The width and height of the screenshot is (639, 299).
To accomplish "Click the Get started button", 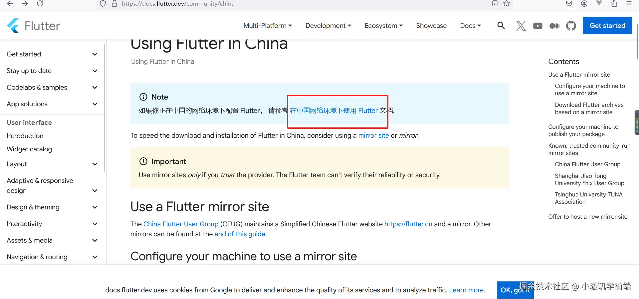I will 607,26.
